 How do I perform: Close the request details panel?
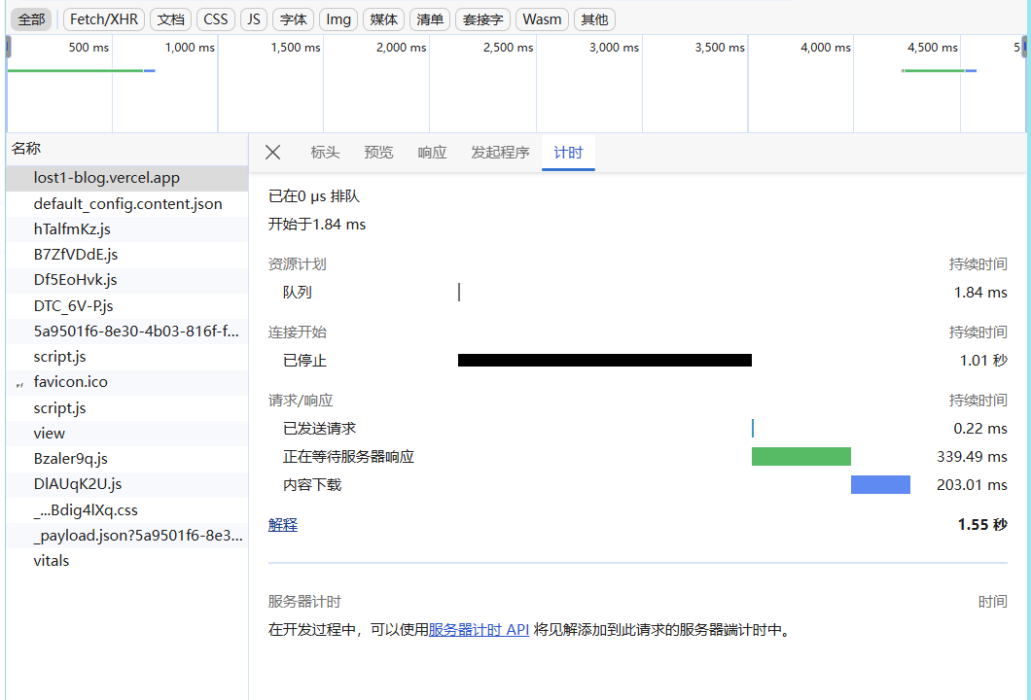[x=272, y=153]
